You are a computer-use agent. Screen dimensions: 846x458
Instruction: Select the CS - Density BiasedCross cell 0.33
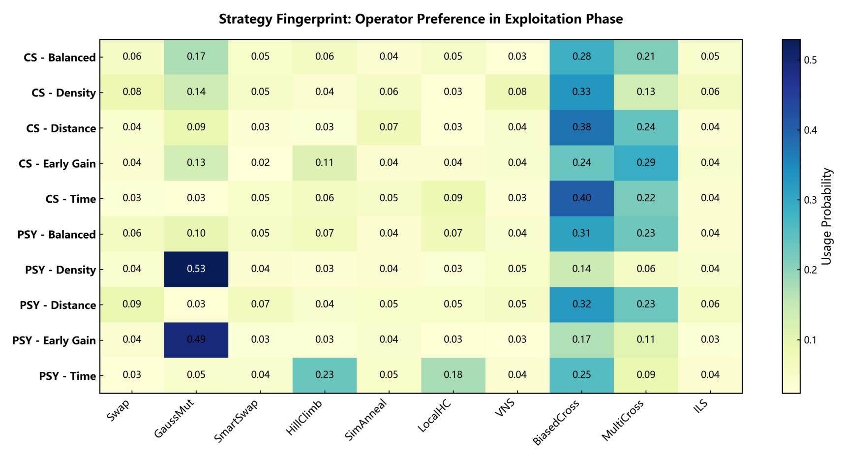pyautogui.click(x=581, y=92)
